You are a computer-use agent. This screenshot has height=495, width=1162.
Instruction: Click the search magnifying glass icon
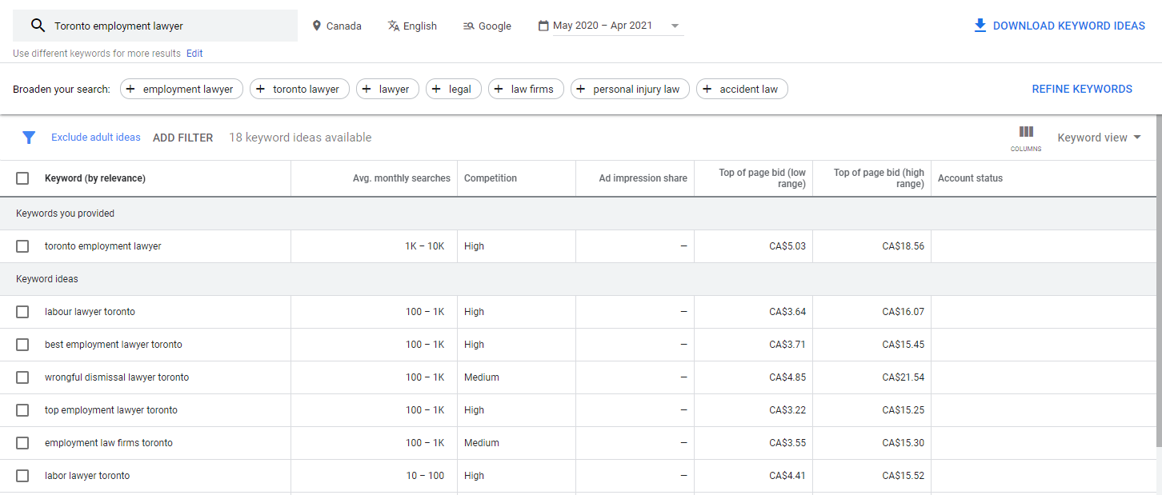[x=37, y=25]
